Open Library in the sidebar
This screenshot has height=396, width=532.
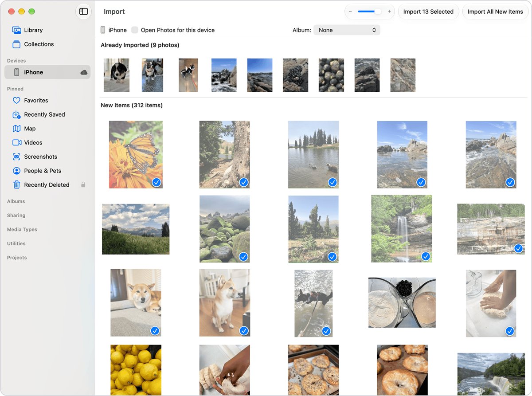tap(47, 30)
